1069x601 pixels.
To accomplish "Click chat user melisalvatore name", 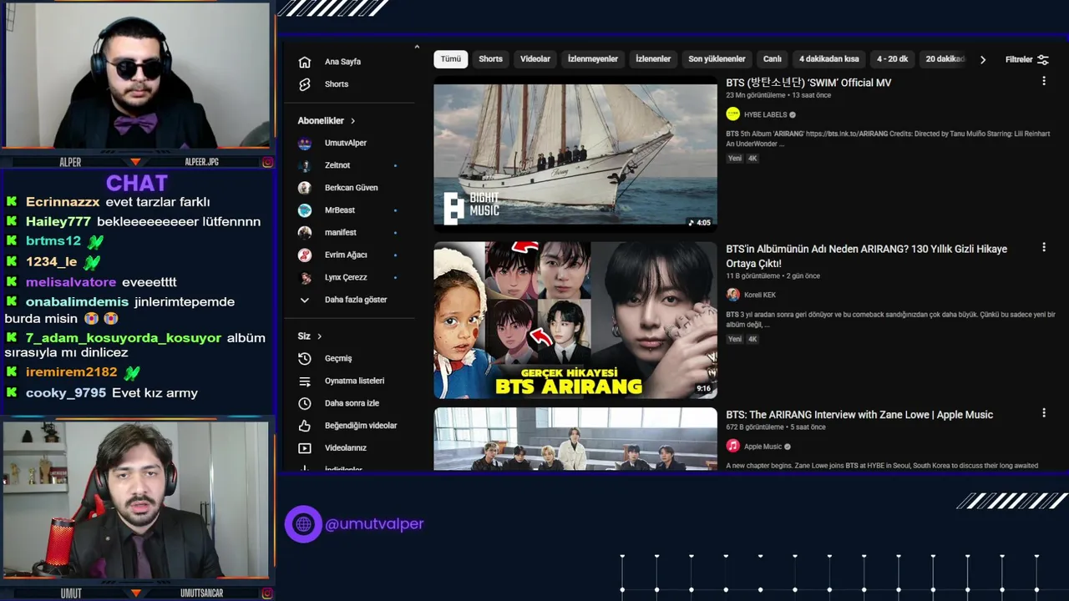I will pos(71,282).
